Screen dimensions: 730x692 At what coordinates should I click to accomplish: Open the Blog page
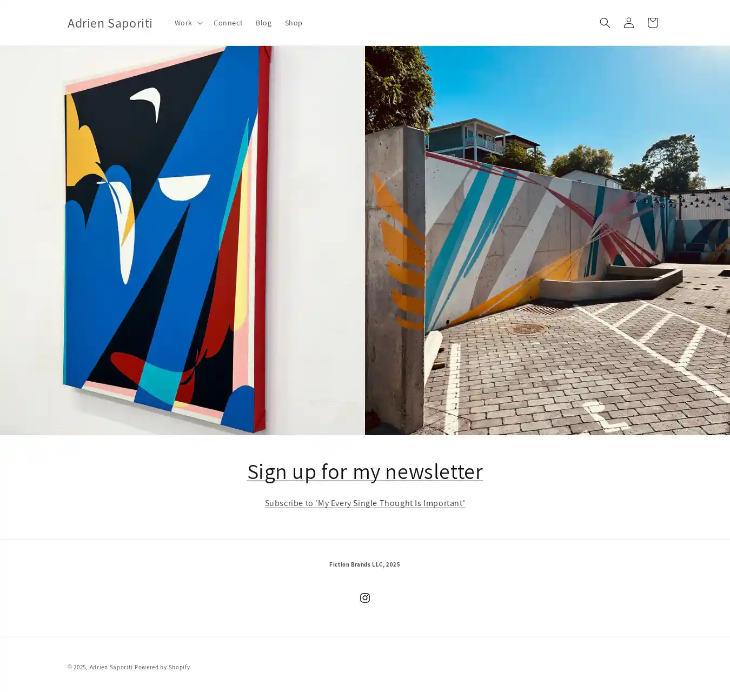click(263, 23)
